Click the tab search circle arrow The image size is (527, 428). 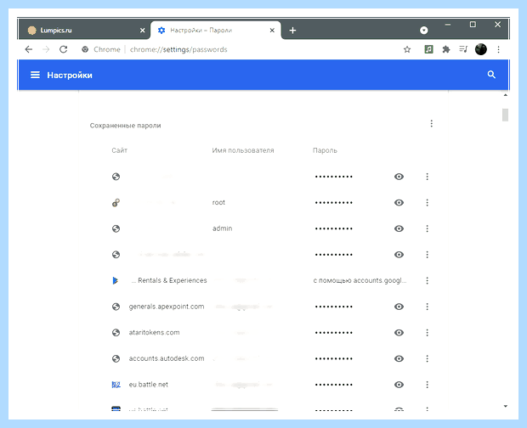click(424, 31)
